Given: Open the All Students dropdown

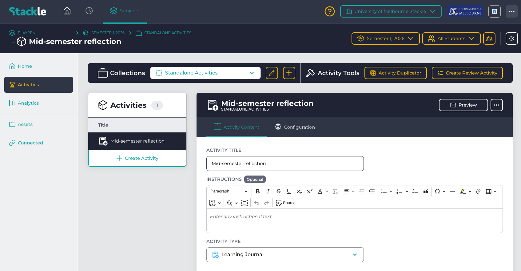Looking at the screenshot, I should pos(451,38).
